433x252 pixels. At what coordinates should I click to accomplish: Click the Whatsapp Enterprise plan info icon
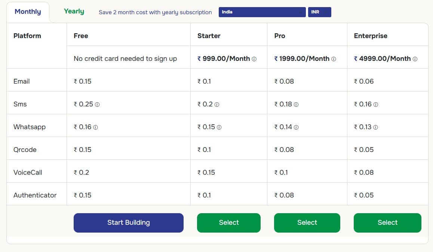point(376,127)
